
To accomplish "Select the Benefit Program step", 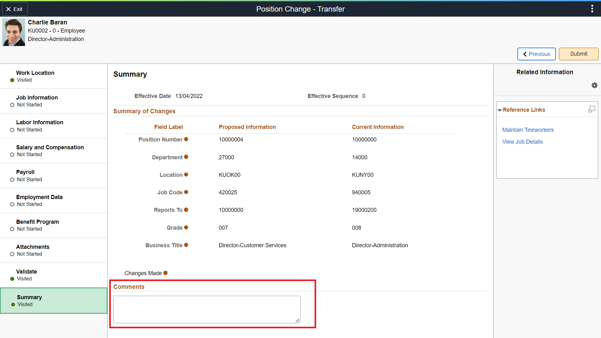I will click(x=38, y=225).
